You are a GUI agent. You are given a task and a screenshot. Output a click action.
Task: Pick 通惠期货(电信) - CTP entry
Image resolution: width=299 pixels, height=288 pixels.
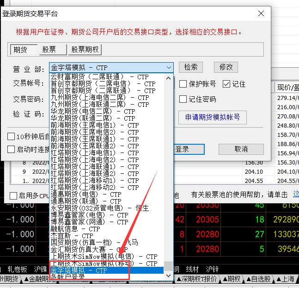[106, 194]
